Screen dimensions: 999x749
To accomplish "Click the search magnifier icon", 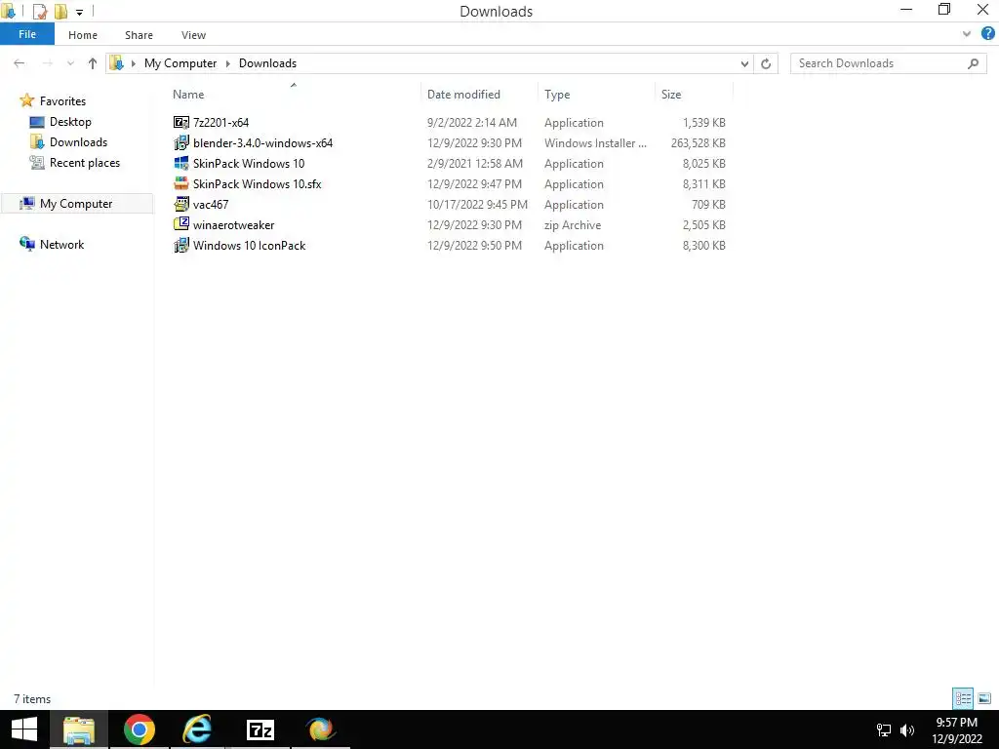I will click(x=973, y=63).
